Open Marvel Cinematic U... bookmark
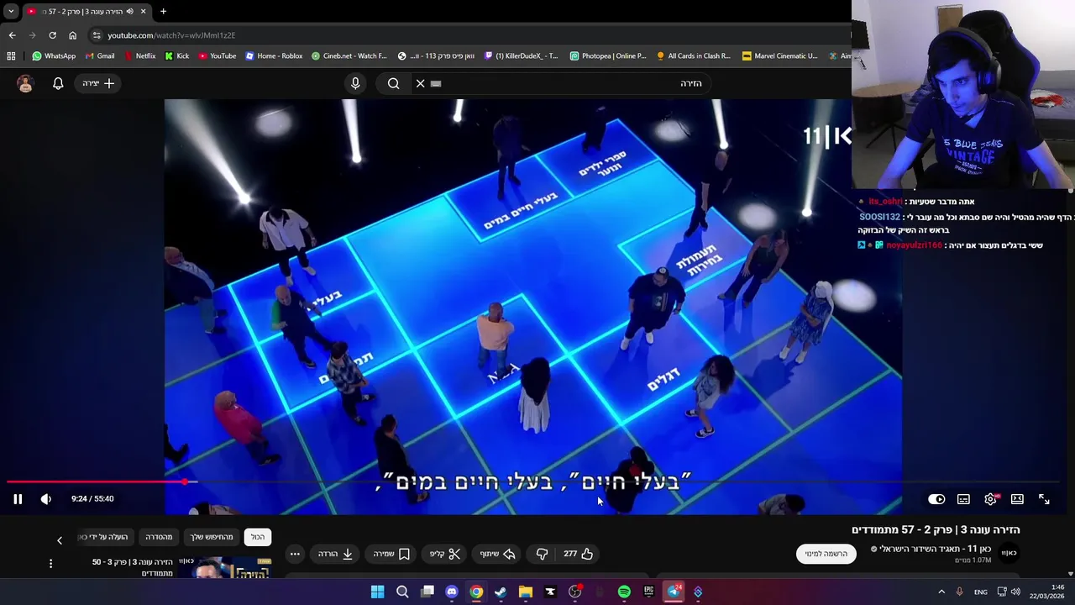 point(780,56)
